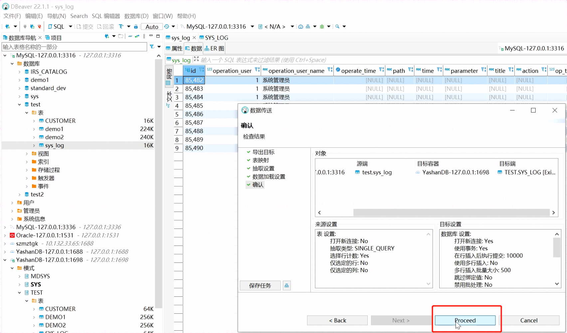Click the 提交 commit toolbar button

(x=85, y=27)
